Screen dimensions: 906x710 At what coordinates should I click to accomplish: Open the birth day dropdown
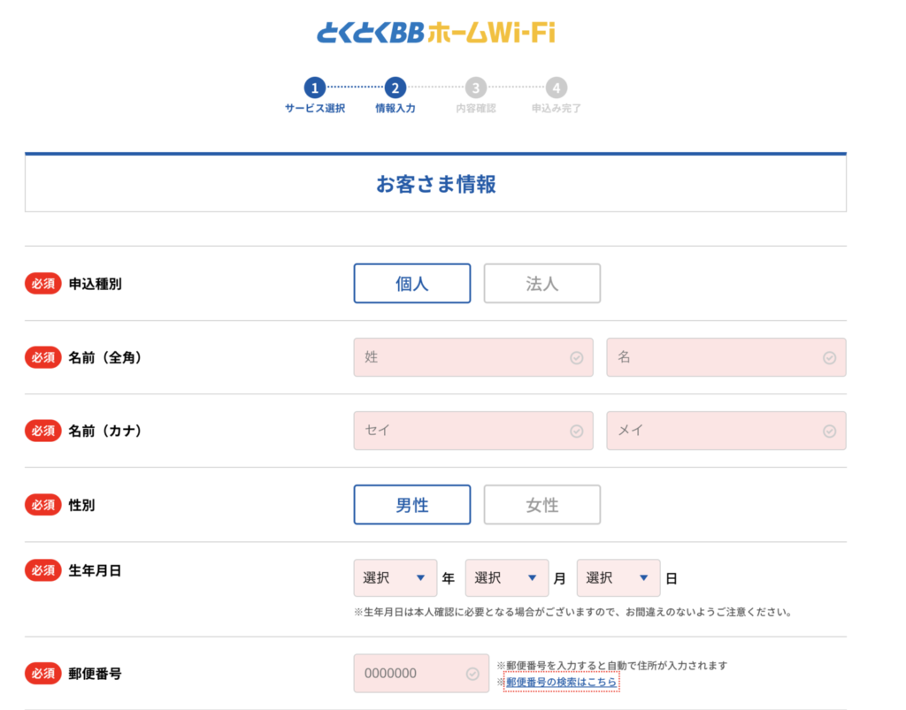click(x=618, y=577)
